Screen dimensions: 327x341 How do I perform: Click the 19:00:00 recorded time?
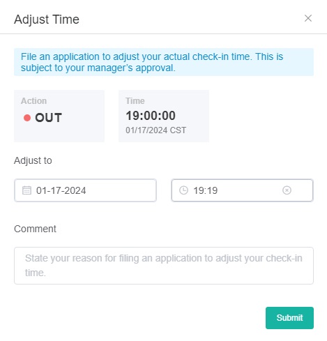(x=151, y=116)
